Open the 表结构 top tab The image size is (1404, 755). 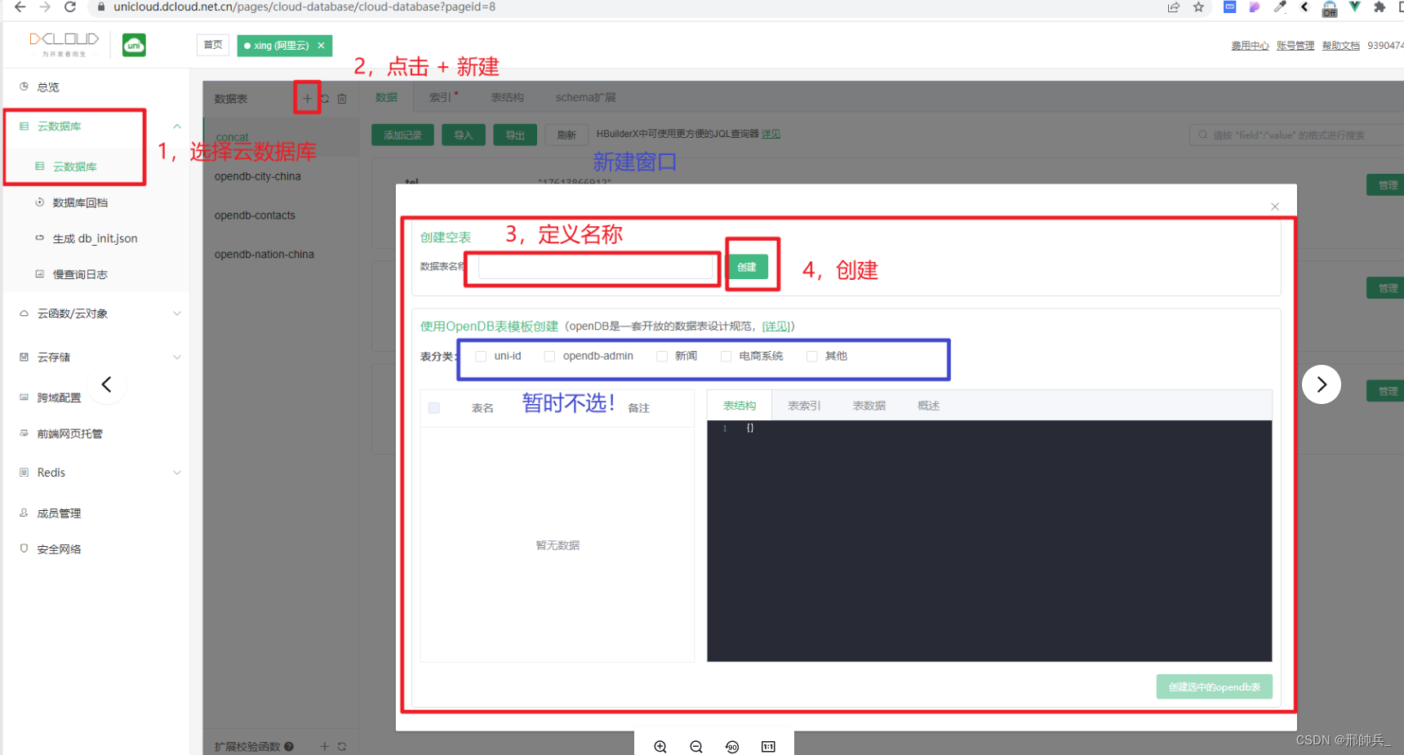[x=507, y=97]
